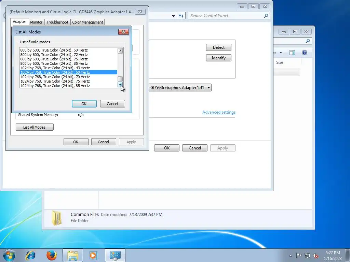Click the List All Modes button
This screenshot has height=262, width=350.
pyautogui.click(x=35, y=127)
